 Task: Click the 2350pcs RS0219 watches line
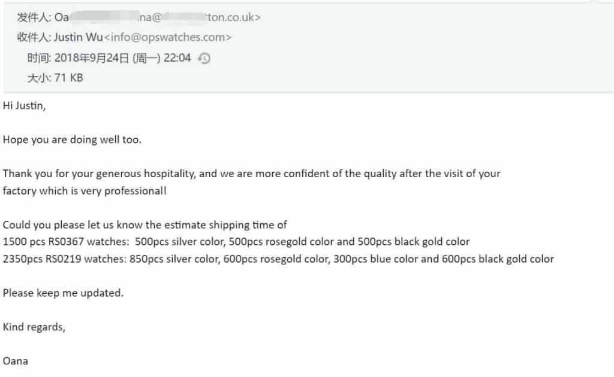coord(278,259)
